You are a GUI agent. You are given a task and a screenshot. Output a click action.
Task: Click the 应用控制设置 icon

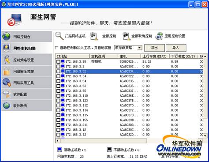[x=159, y=36]
